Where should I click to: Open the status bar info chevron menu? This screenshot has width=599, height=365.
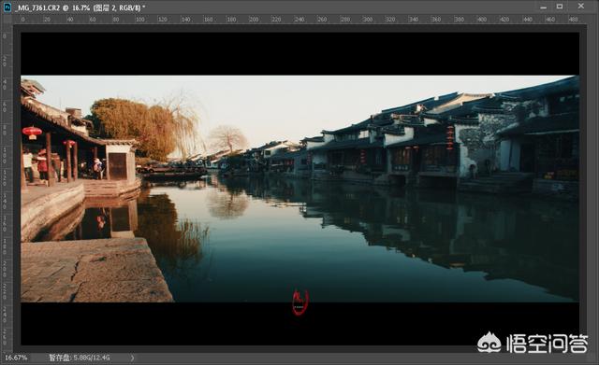(x=132, y=358)
